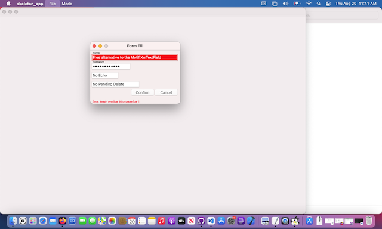Open Xcode from the Dock

point(251,221)
